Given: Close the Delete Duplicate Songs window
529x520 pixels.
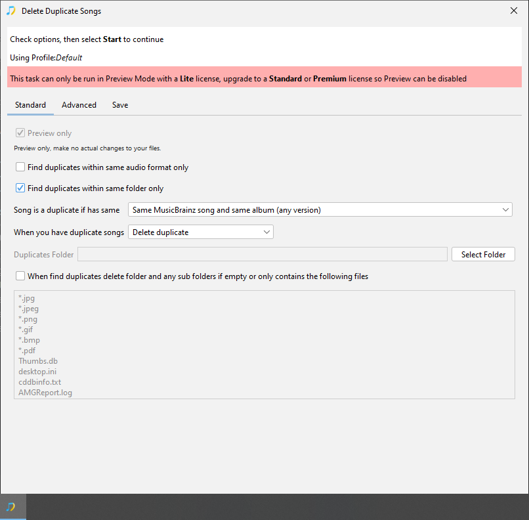Looking at the screenshot, I should (513, 11).
